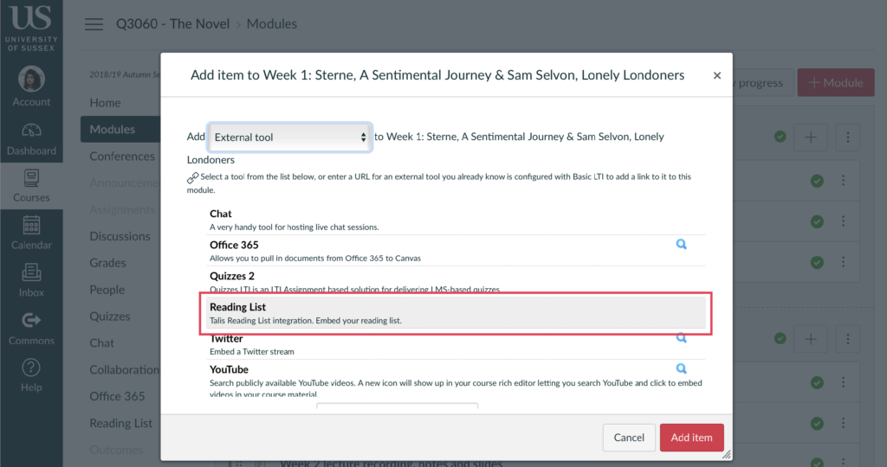887x467 pixels.
Task: Open options kebab on second module header
Action: click(x=847, y=339)
